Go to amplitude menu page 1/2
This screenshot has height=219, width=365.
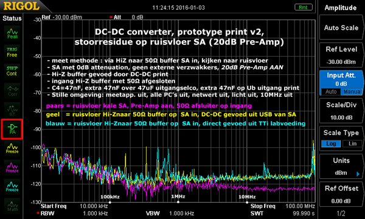pos(341,213)
